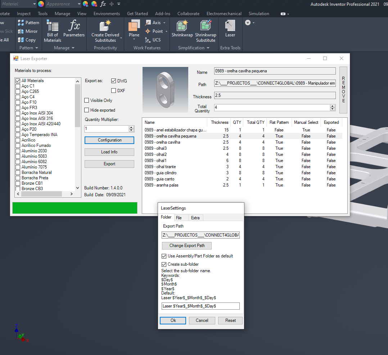Click the vertical REMOVE button
388x355 pixels.
[x=343, y=90]
